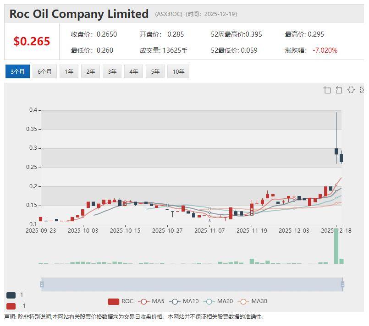
Task: Switch chart to 1年 range
Action: [x=69, y=71]
